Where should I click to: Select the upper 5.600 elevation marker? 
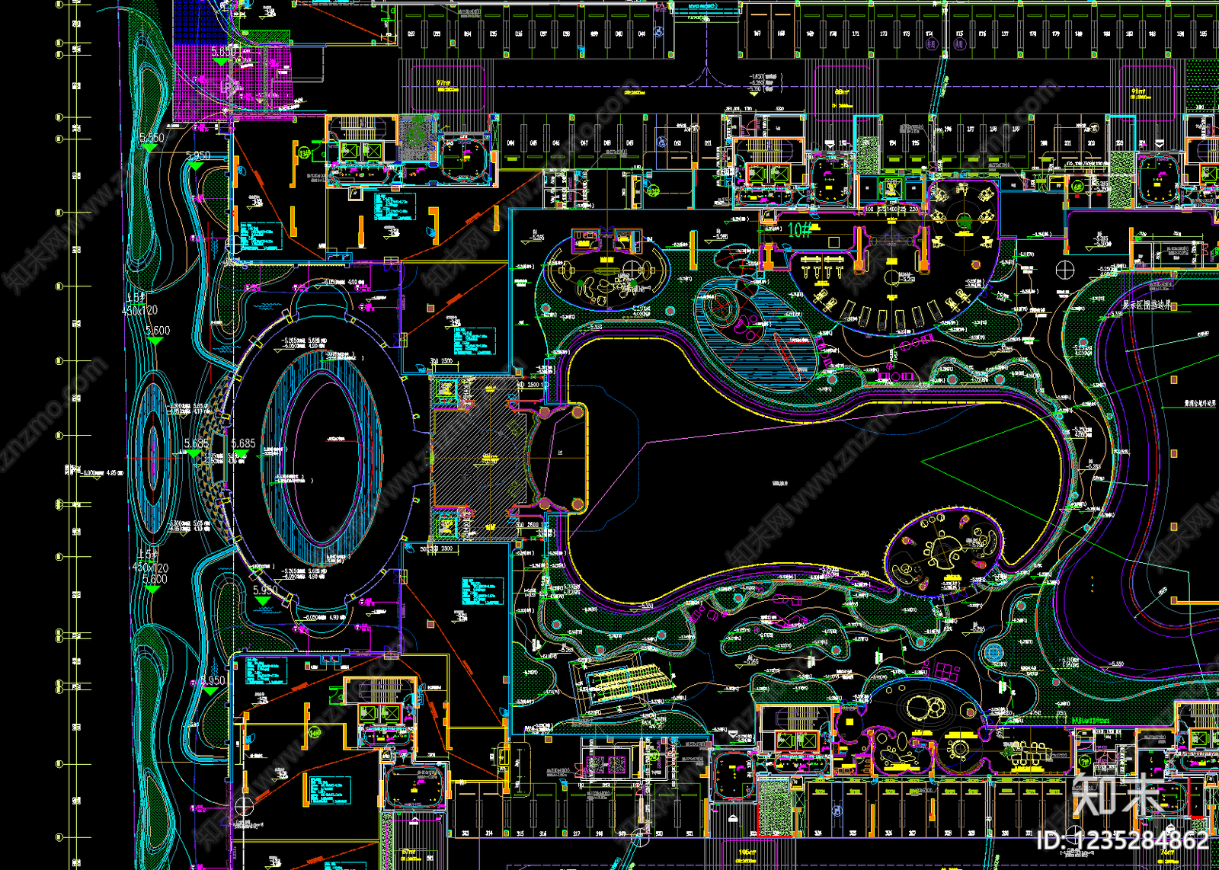pyautogui.click(x=158, y=331)
